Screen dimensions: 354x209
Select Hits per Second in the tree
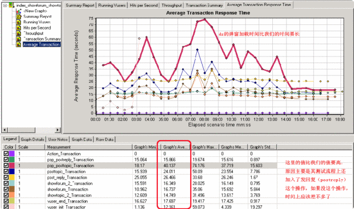37,28
